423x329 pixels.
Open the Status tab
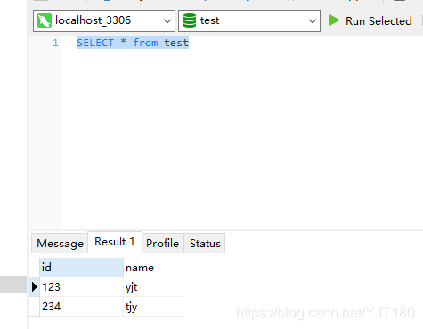pos(205,244)
